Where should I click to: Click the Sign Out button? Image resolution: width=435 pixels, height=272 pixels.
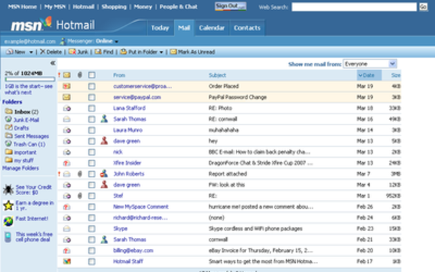[230, 6]
